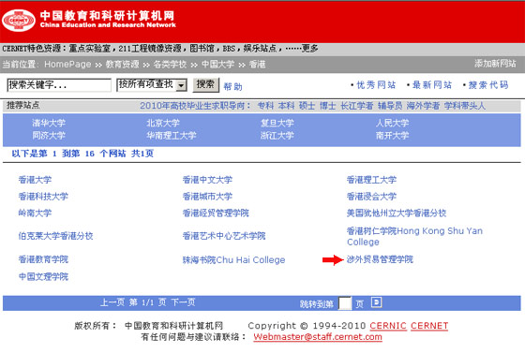The width and height of the screenshot is (525, 353).
Task: Open 211工程镜像资源 resource link
Action: pos(150,49)
